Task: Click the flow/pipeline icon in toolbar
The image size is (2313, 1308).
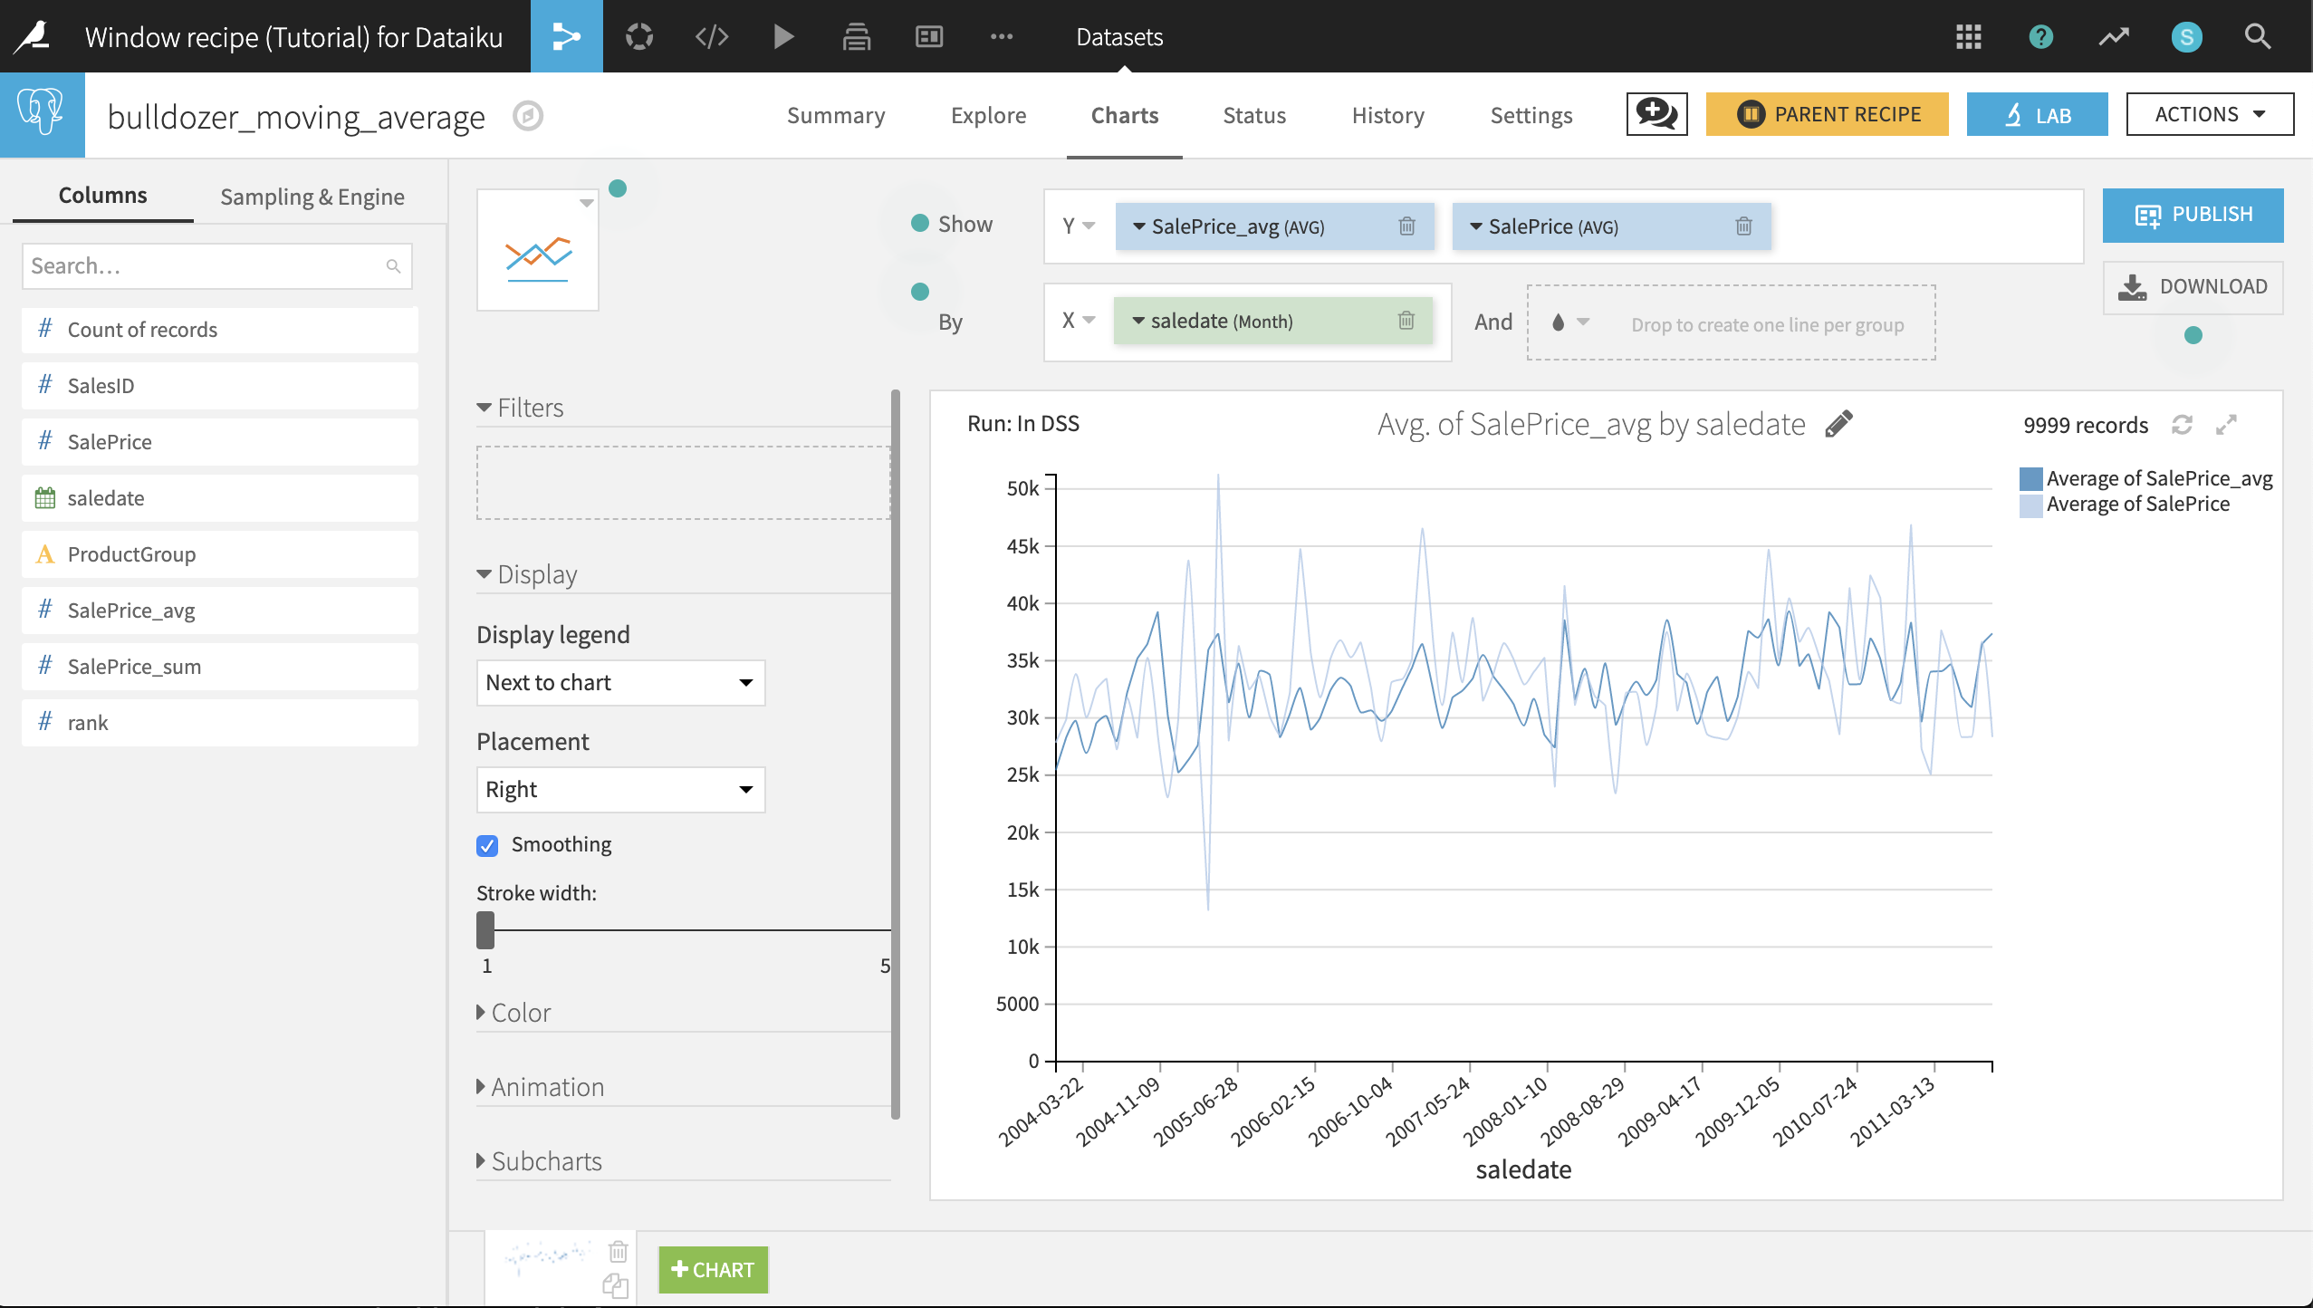Action: pyautogui.click(x=565, y=35)
